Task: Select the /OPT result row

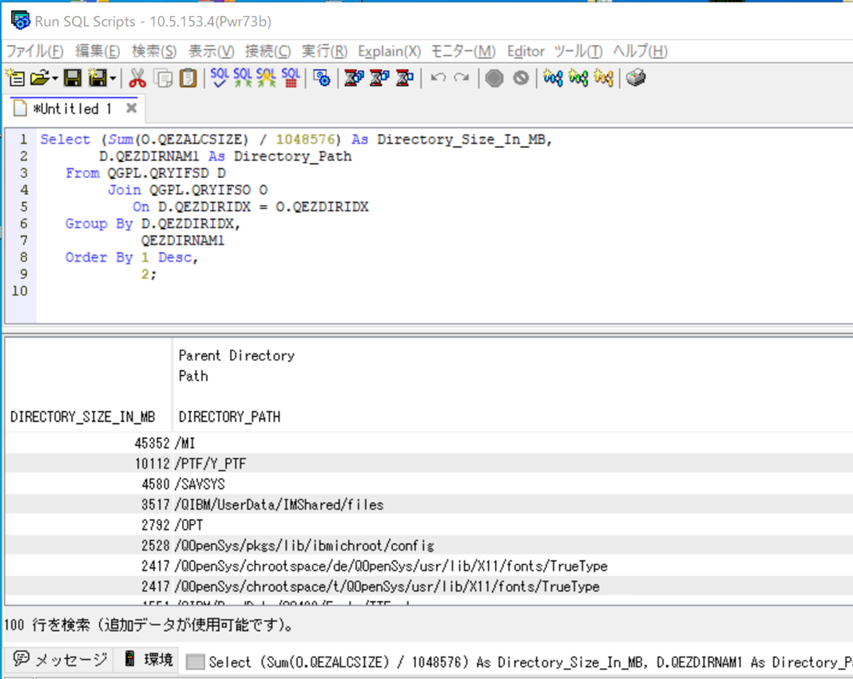Action: 429,525
